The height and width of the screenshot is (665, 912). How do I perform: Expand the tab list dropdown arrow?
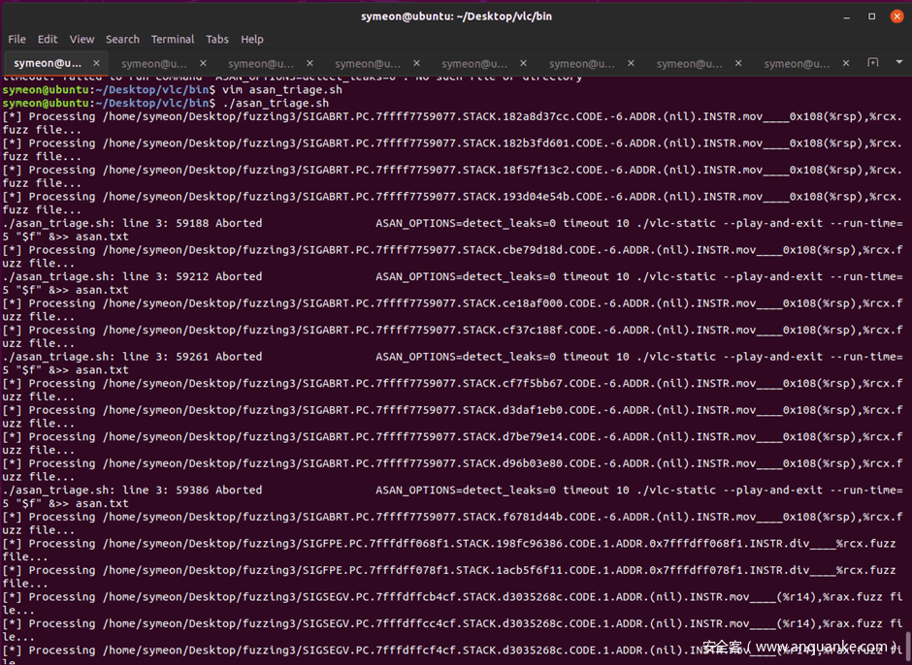click(897, 64)
